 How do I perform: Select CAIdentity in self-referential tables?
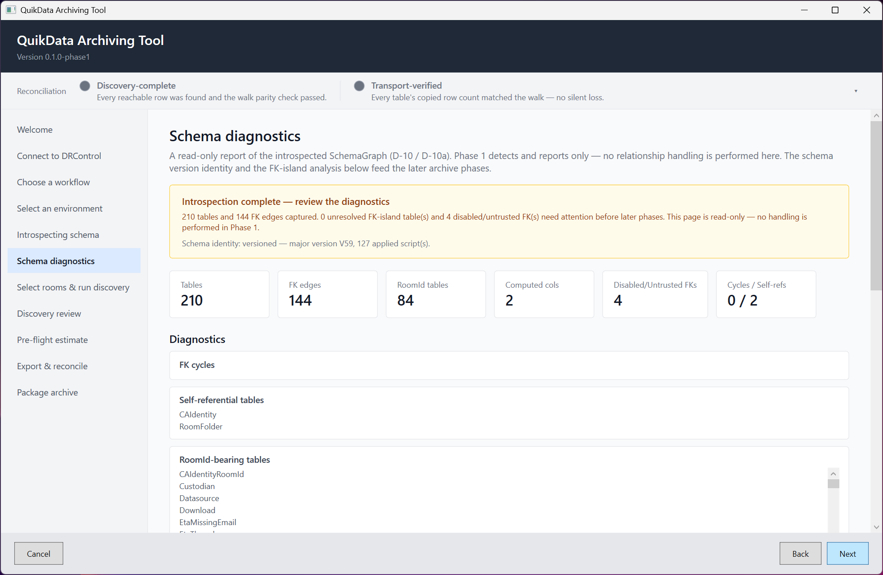tap(198, 415)
